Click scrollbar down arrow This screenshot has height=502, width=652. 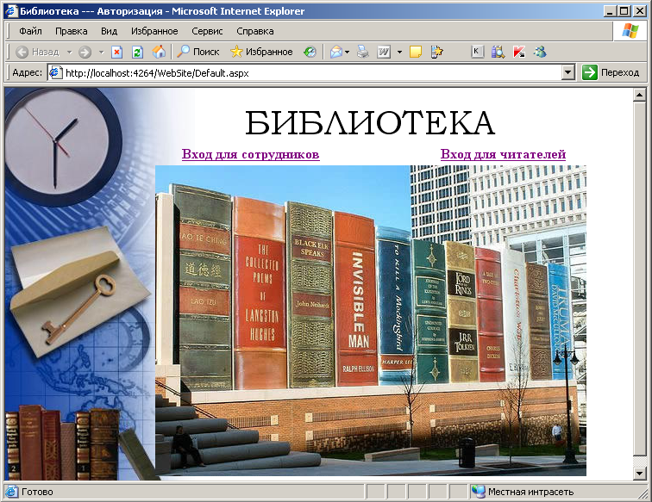(x=640, y=473)
